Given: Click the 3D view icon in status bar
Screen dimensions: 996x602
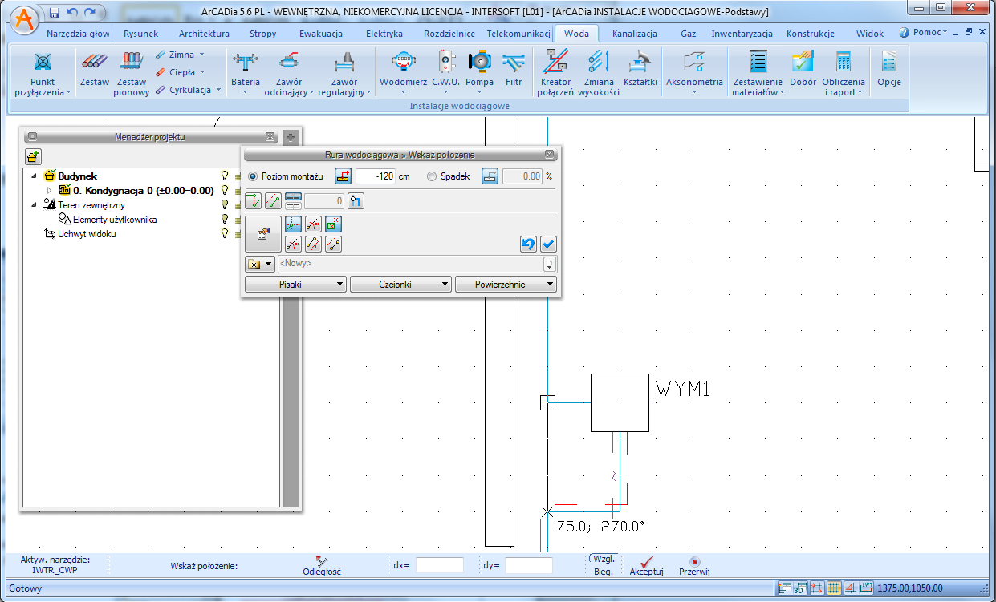Looking at the screenshot, I should click(x=799, y=589).
